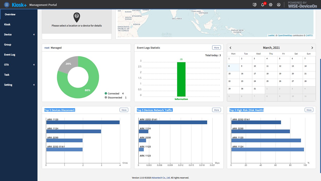Go to next month in calendar

(312, 48)
